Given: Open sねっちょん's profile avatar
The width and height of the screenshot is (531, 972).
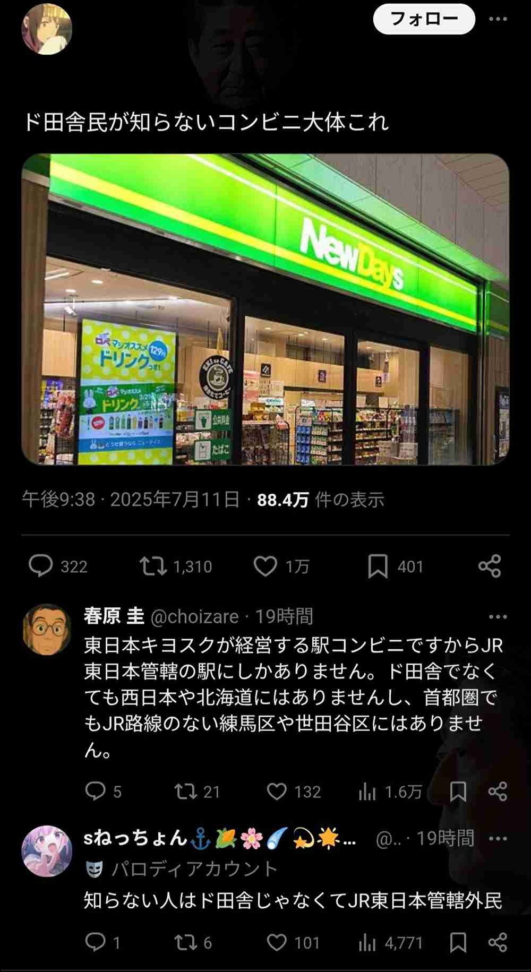Looking at the screenshot, I should [x=47, y=851].
